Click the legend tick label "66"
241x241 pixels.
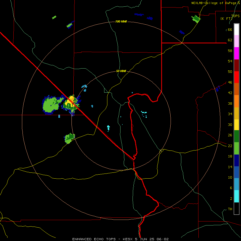tap(230, 30)
